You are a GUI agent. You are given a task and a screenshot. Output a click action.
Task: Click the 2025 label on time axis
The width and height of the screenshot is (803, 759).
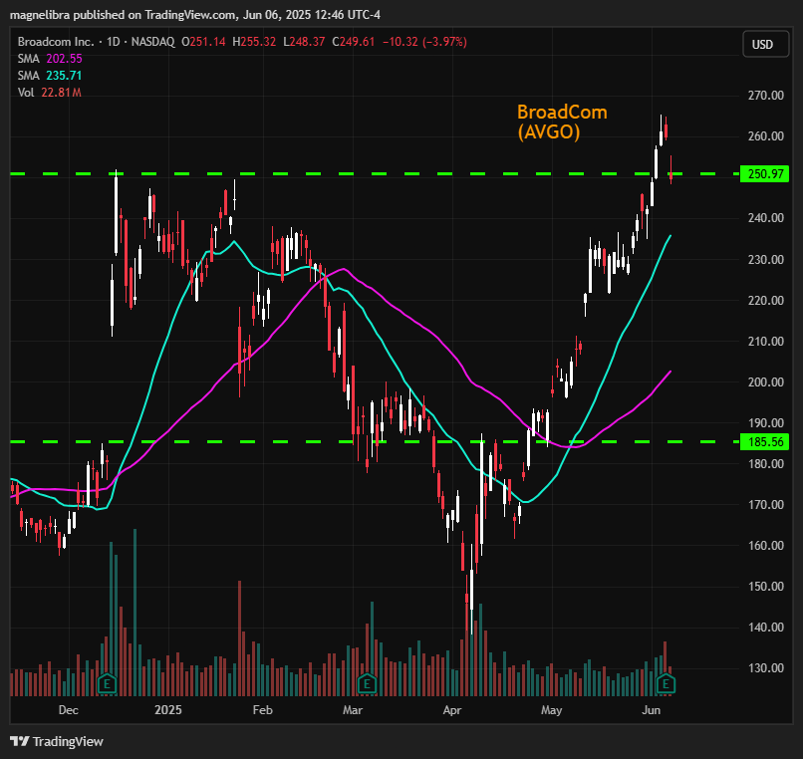coord(168,710)
